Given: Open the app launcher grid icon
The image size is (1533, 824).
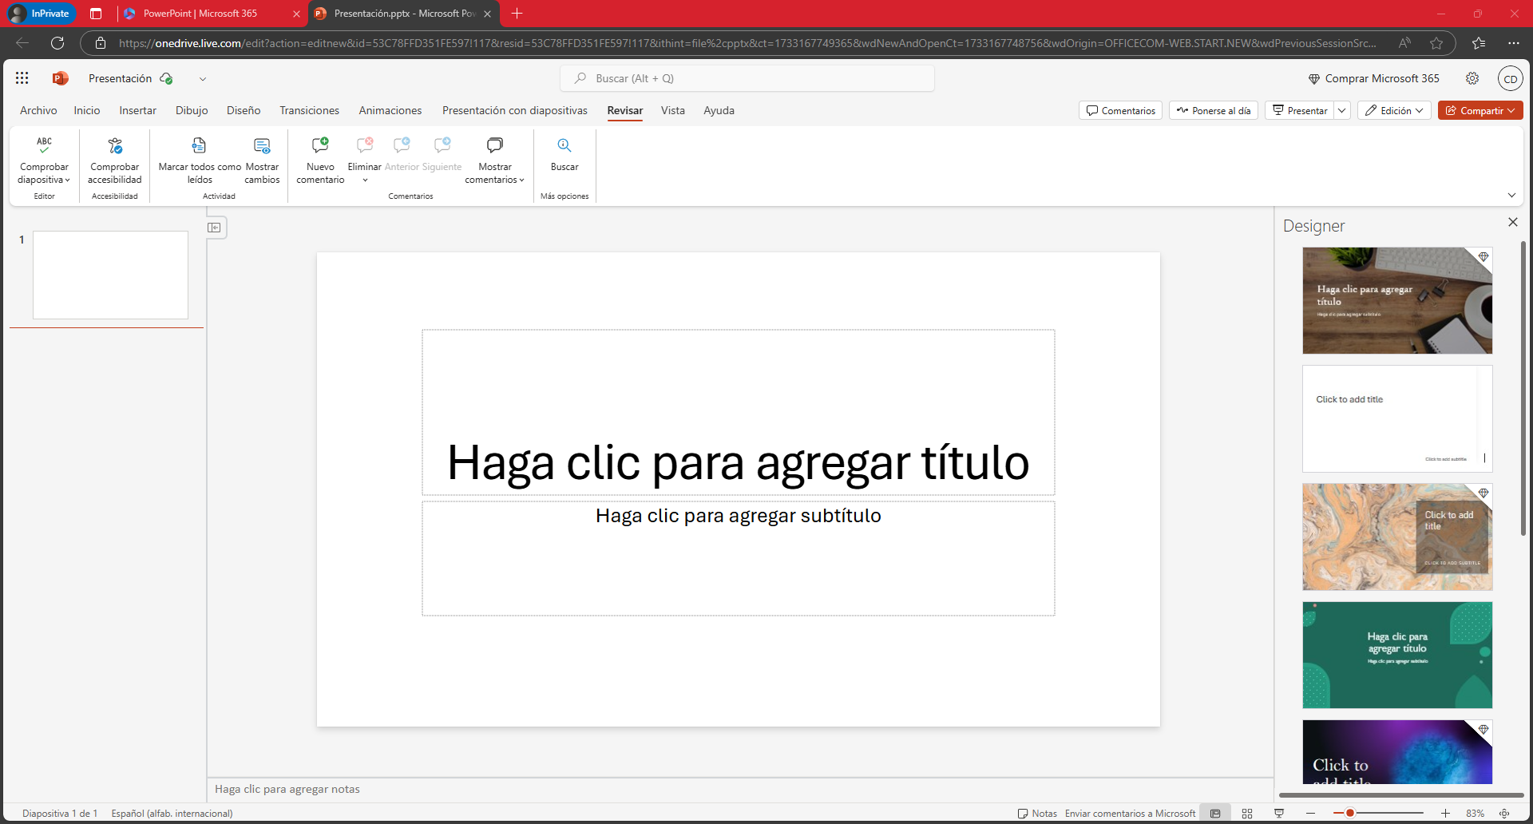Looking at the screenshot, I should [x=22, y=78].
